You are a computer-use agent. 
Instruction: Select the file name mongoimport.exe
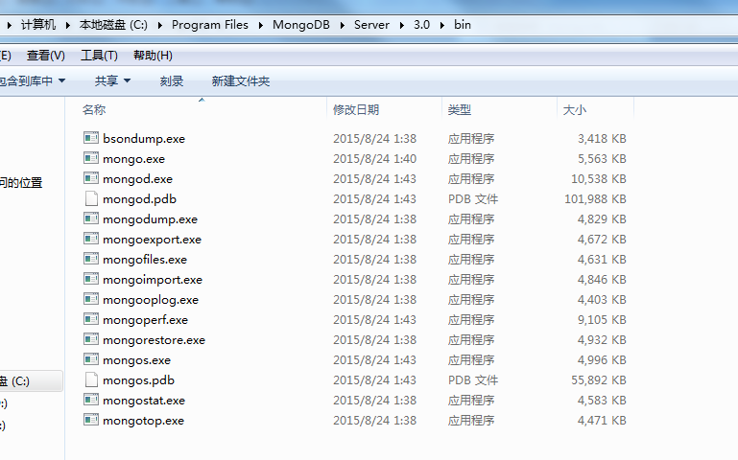(153, 280)
